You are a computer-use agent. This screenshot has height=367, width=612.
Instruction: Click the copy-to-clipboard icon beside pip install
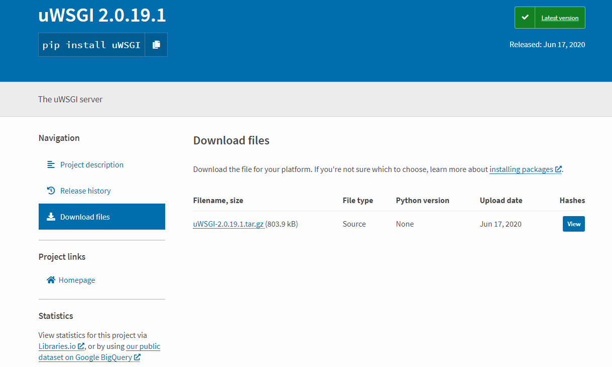click(x=156, y=45)
